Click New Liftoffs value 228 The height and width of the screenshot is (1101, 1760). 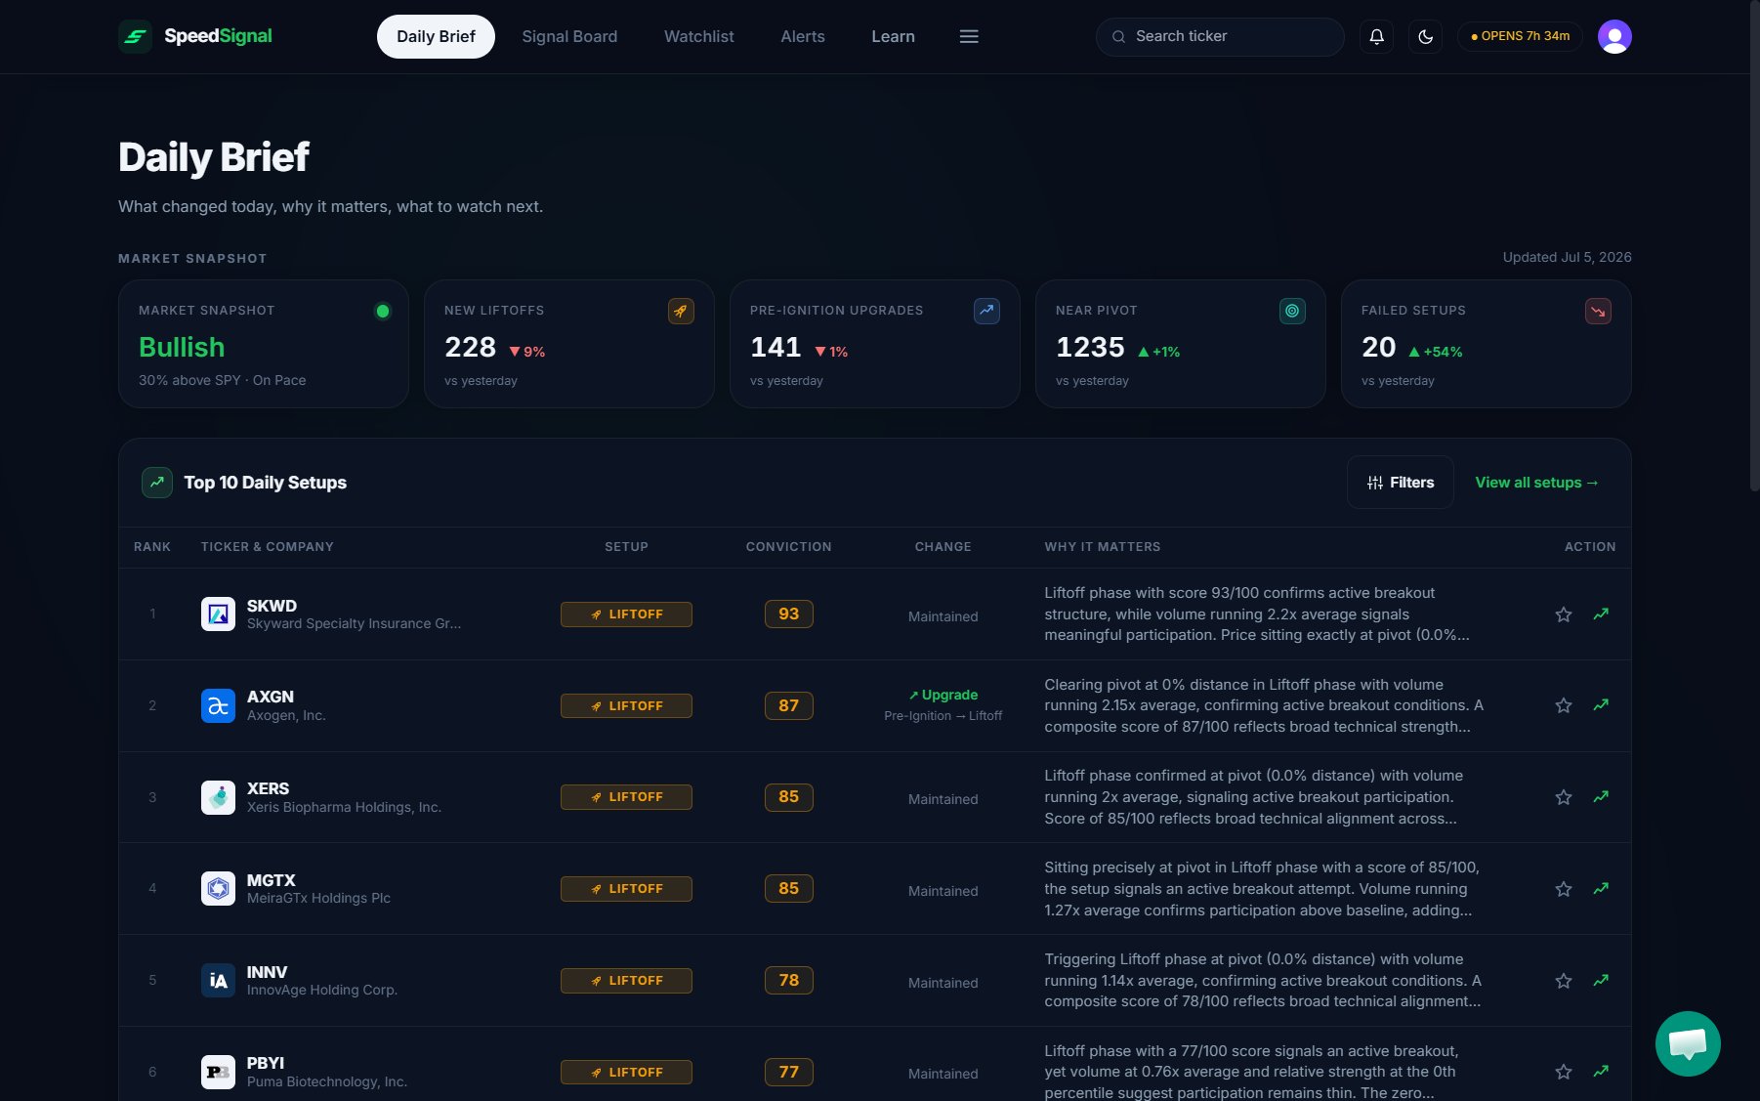coord(471,348)
